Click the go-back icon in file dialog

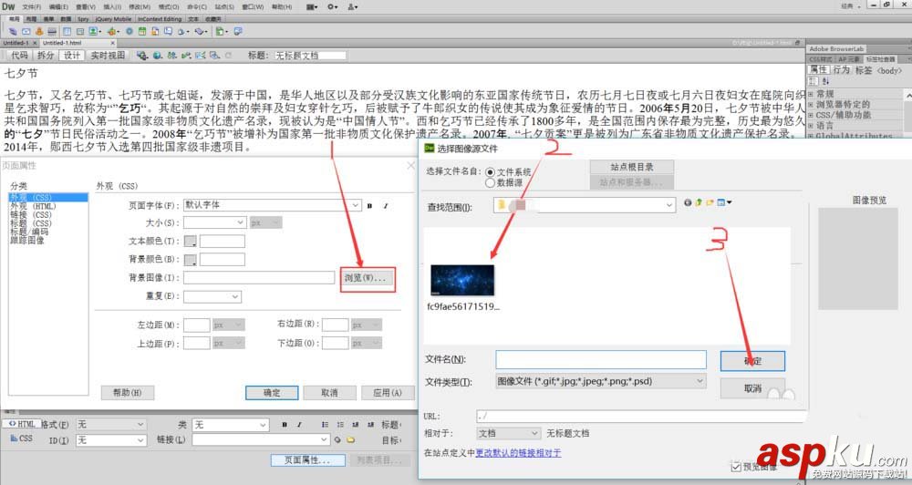click(x=688, y=202)
